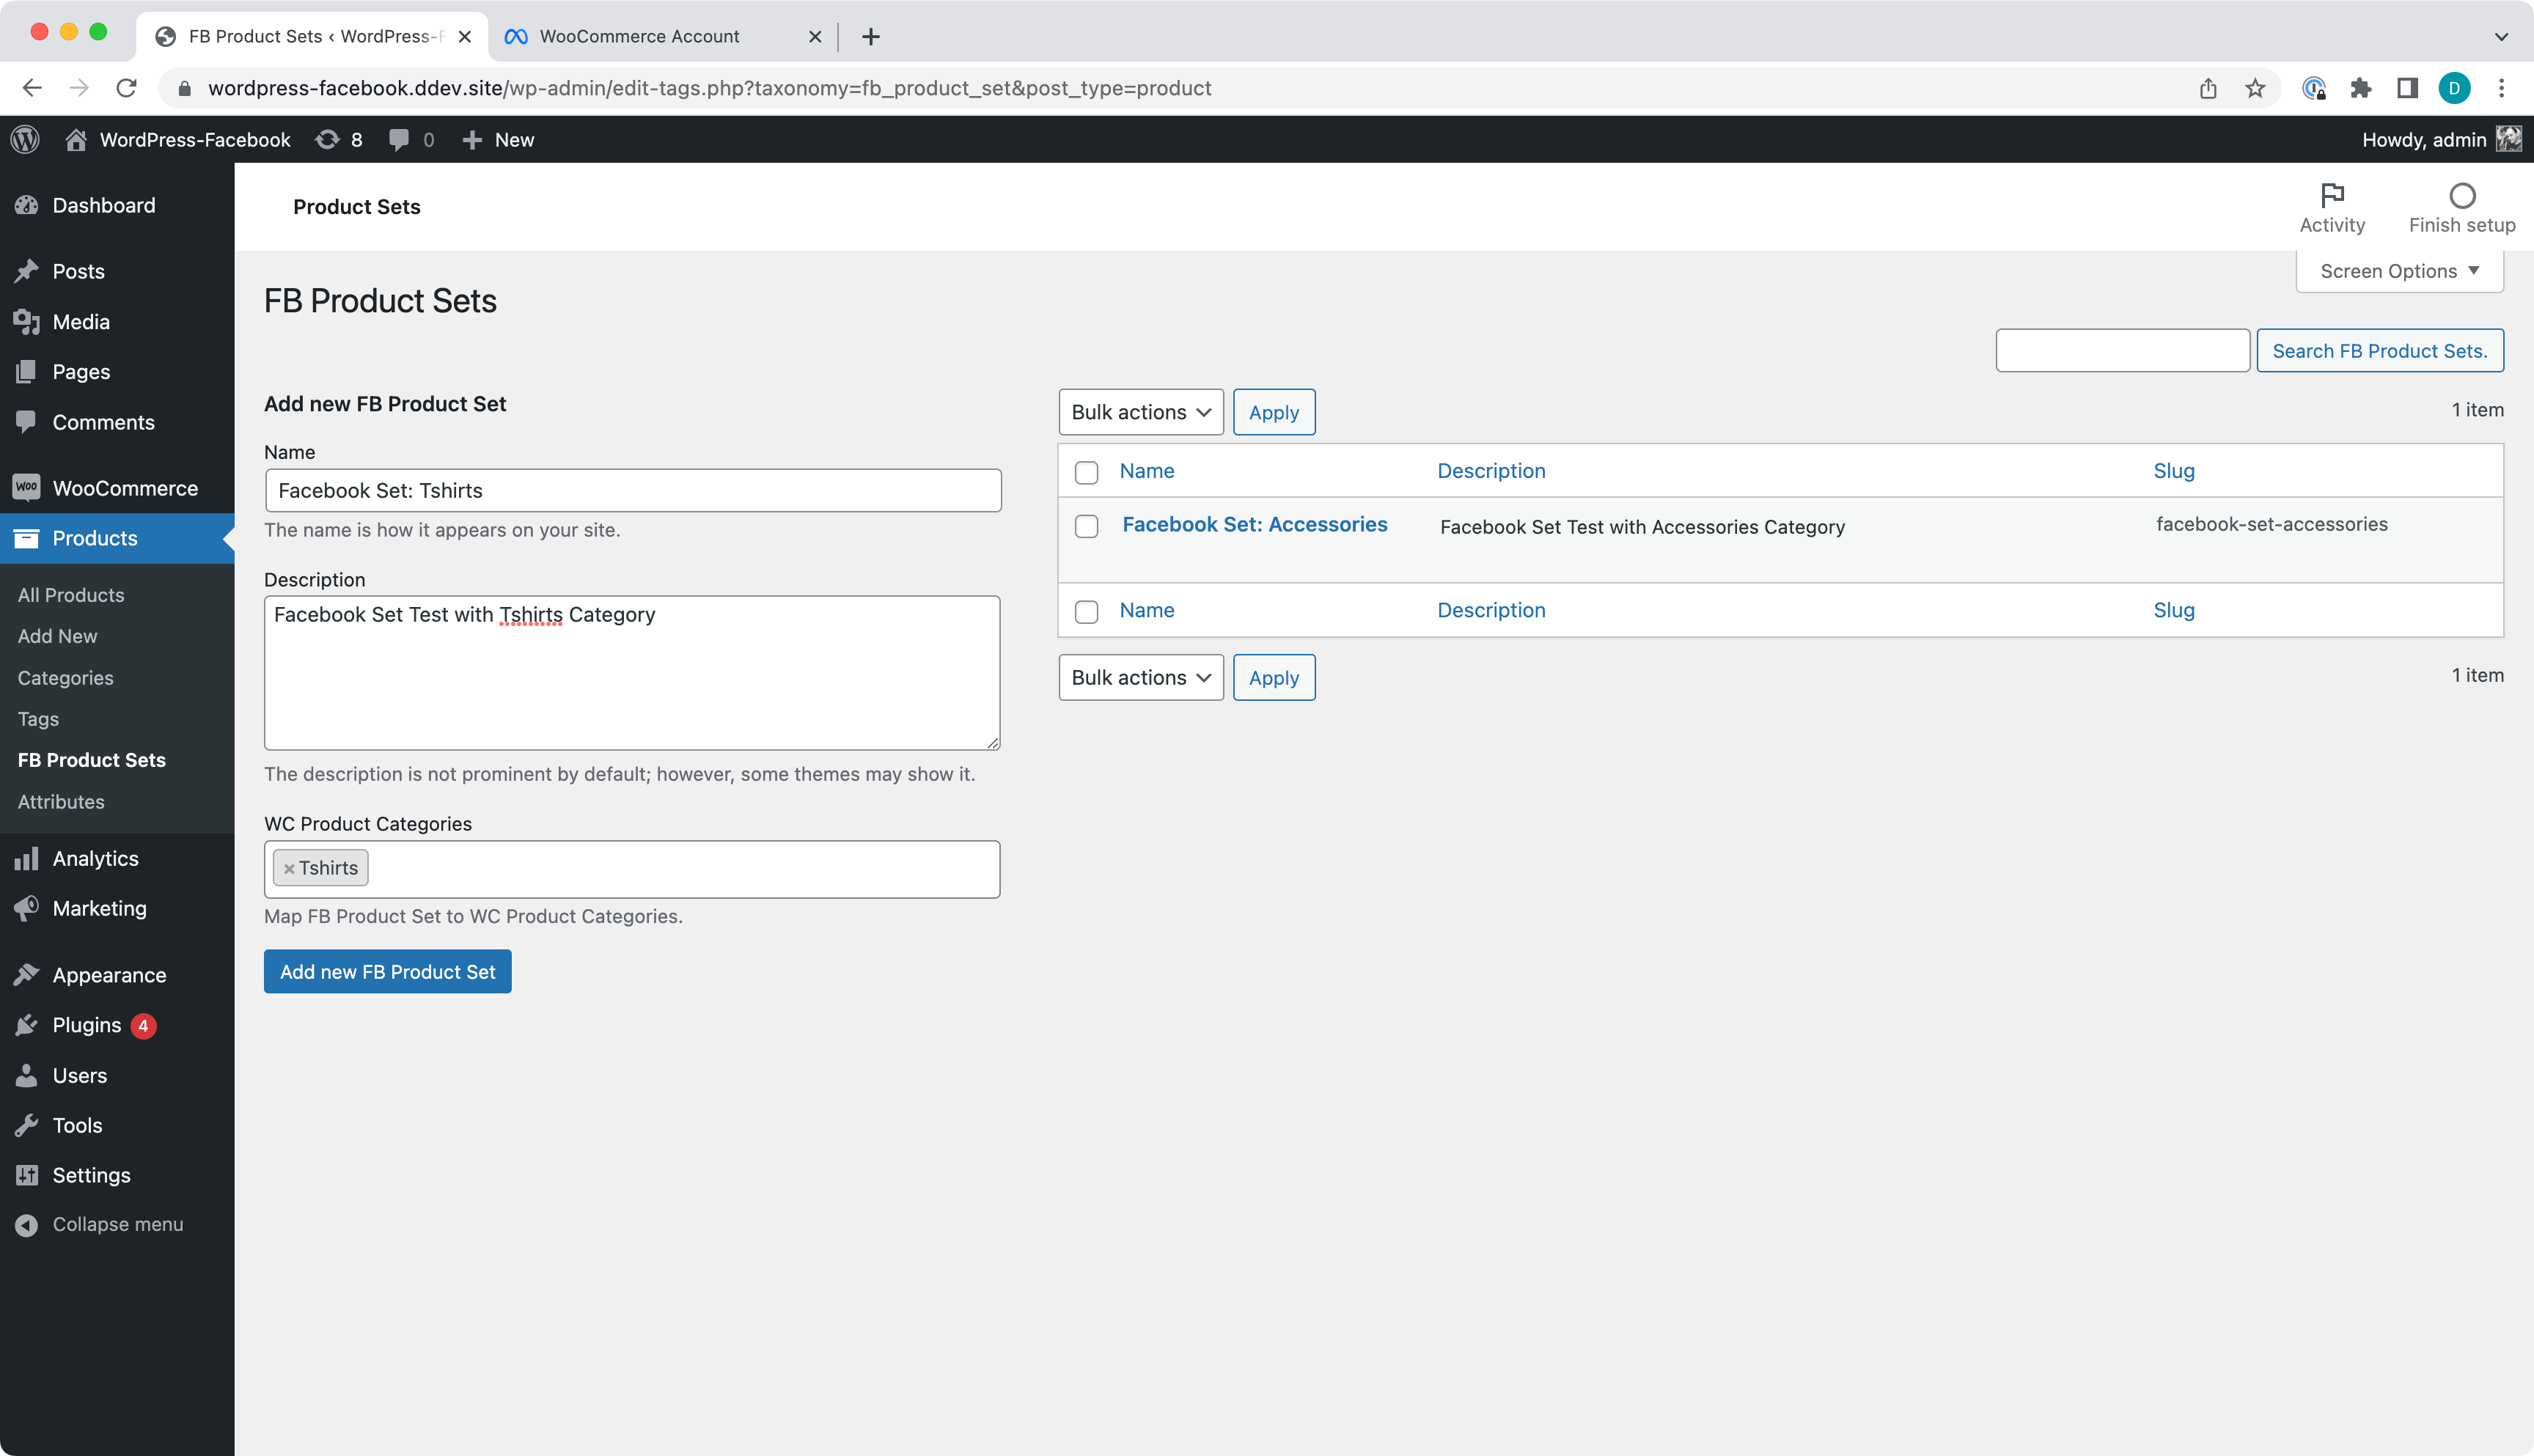Screen dimensions: 2534x1456
Task: Click the Description text area
Action: coord(632,673)
